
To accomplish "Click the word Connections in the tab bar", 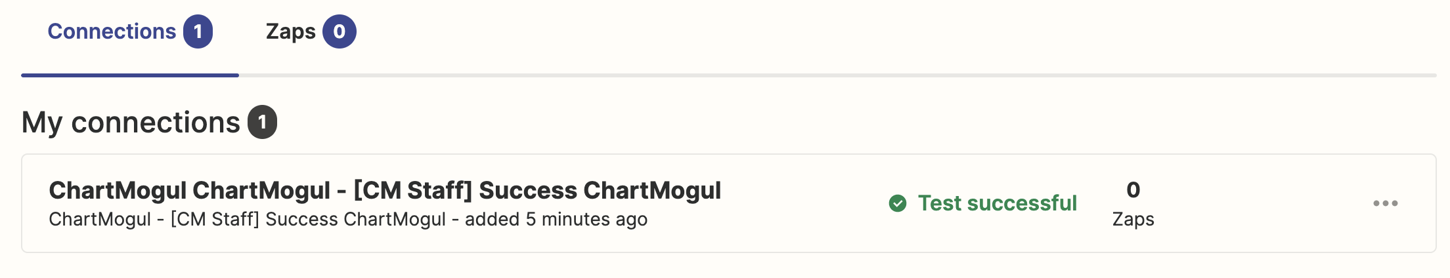I will (x=112, y=31).
